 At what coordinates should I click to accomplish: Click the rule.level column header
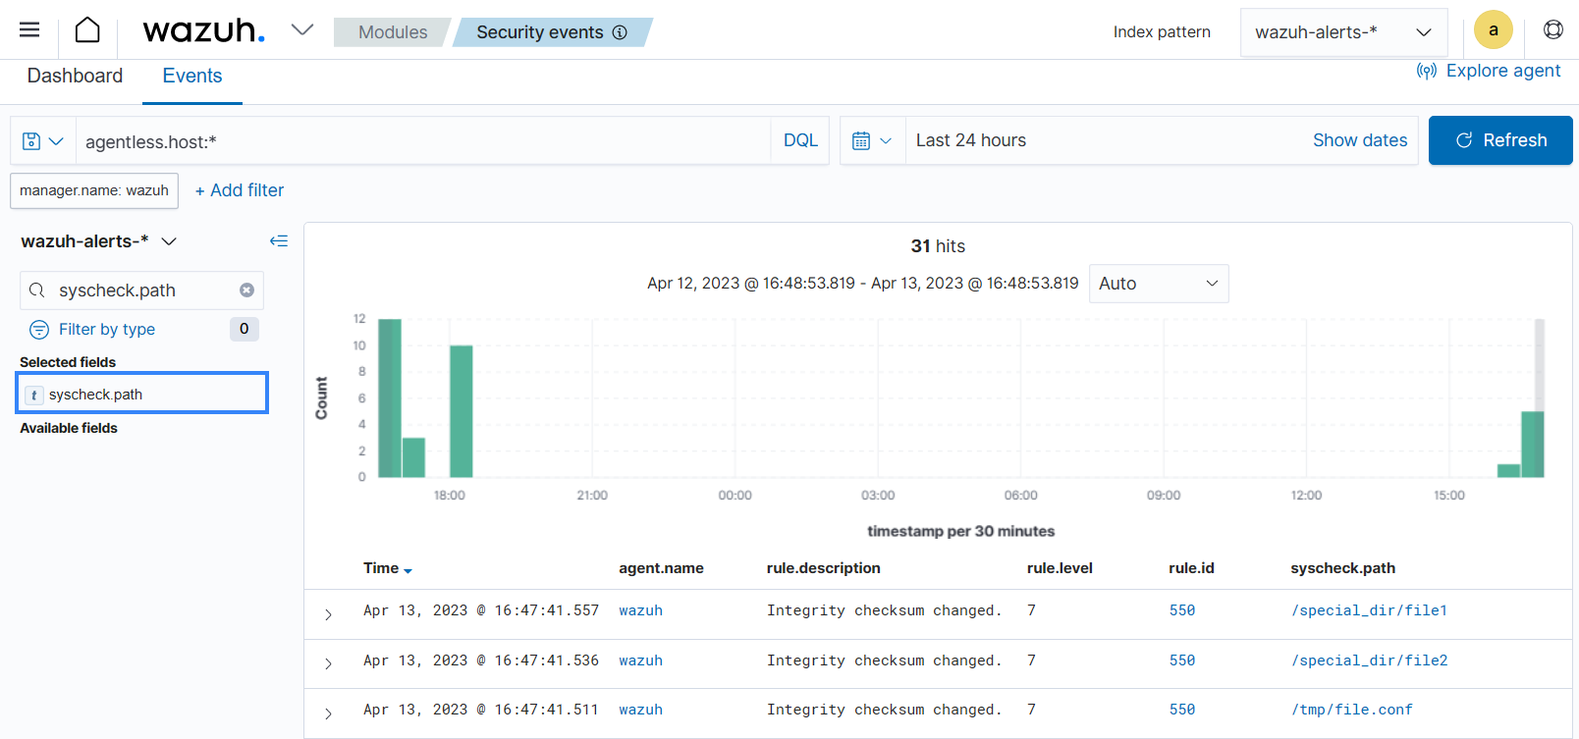(x=1060, y=568)
